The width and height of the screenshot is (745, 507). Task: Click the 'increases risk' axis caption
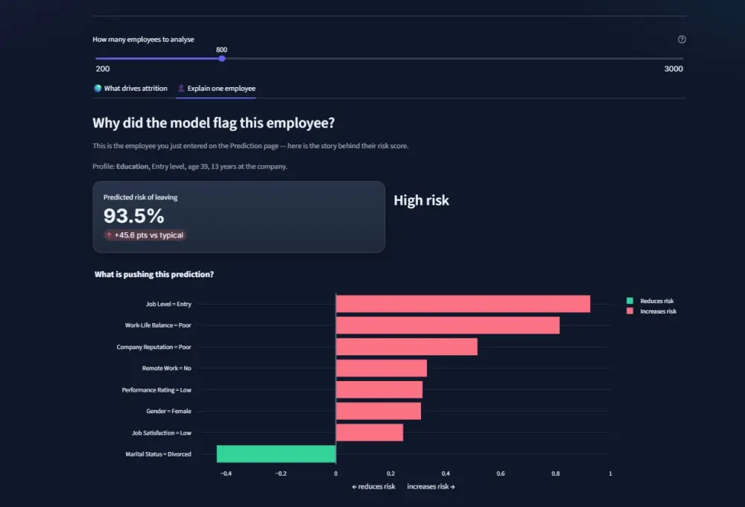431,487
